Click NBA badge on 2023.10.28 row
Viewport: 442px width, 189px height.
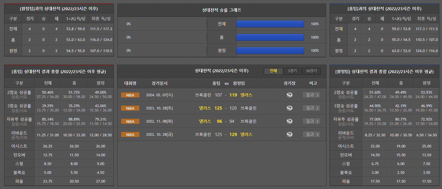pyautogui.click(x=130, y=108)
